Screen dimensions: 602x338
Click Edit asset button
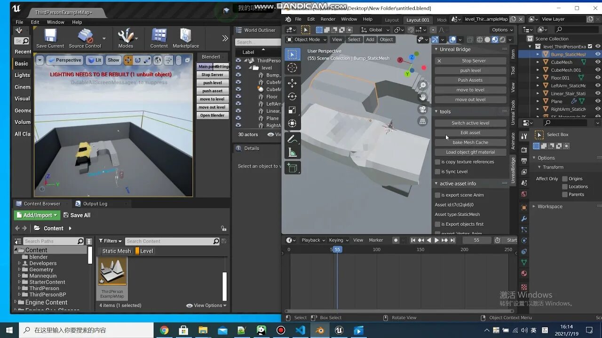pyautogui.click(x=470, y=133)
